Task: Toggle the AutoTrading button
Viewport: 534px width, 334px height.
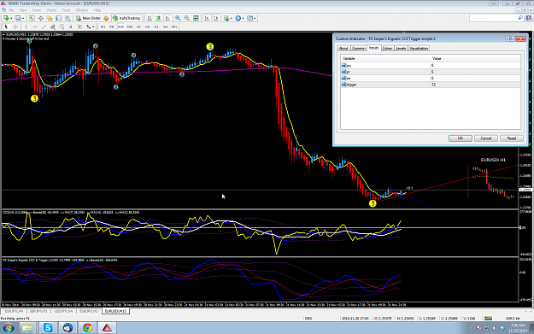Action: click(x=126, y=18)
